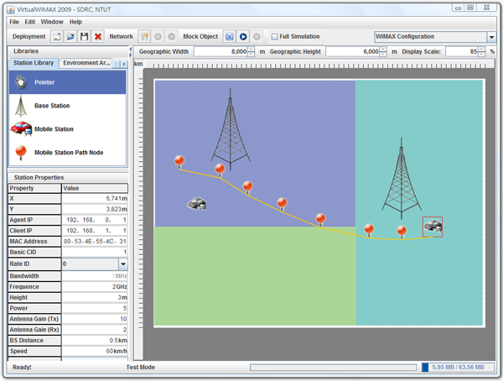Click the Property column header
This screenshot has height=381, width=503.
tap(34, 188)
